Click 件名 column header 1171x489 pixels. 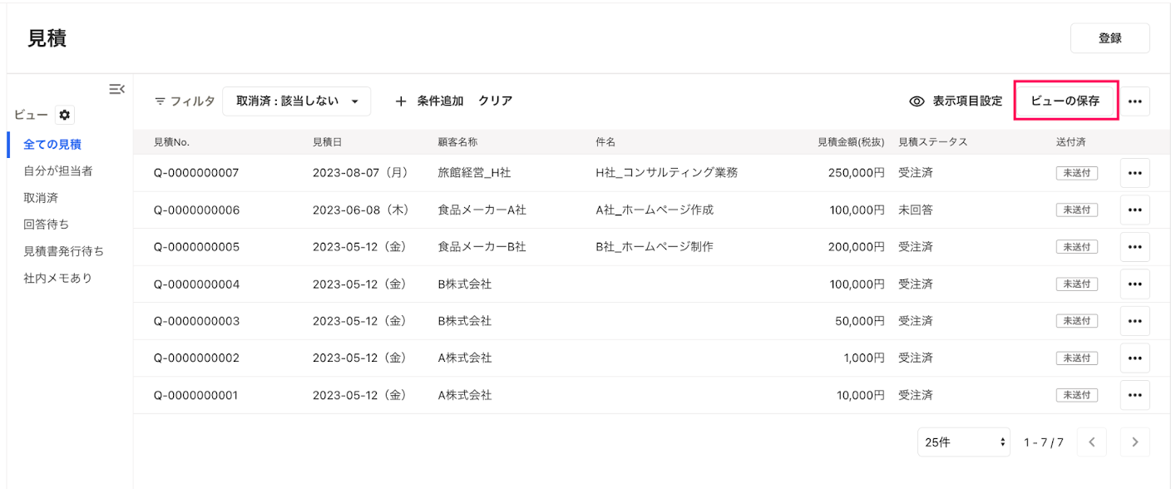coord(605,142)
